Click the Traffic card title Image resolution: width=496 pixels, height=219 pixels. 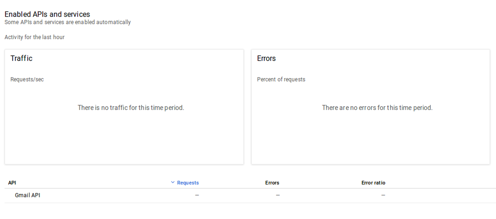click(x=21, y=58)
